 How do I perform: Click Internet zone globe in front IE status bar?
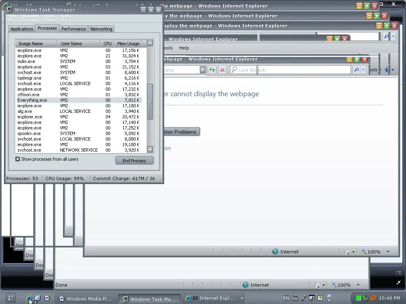coord(275,251)
